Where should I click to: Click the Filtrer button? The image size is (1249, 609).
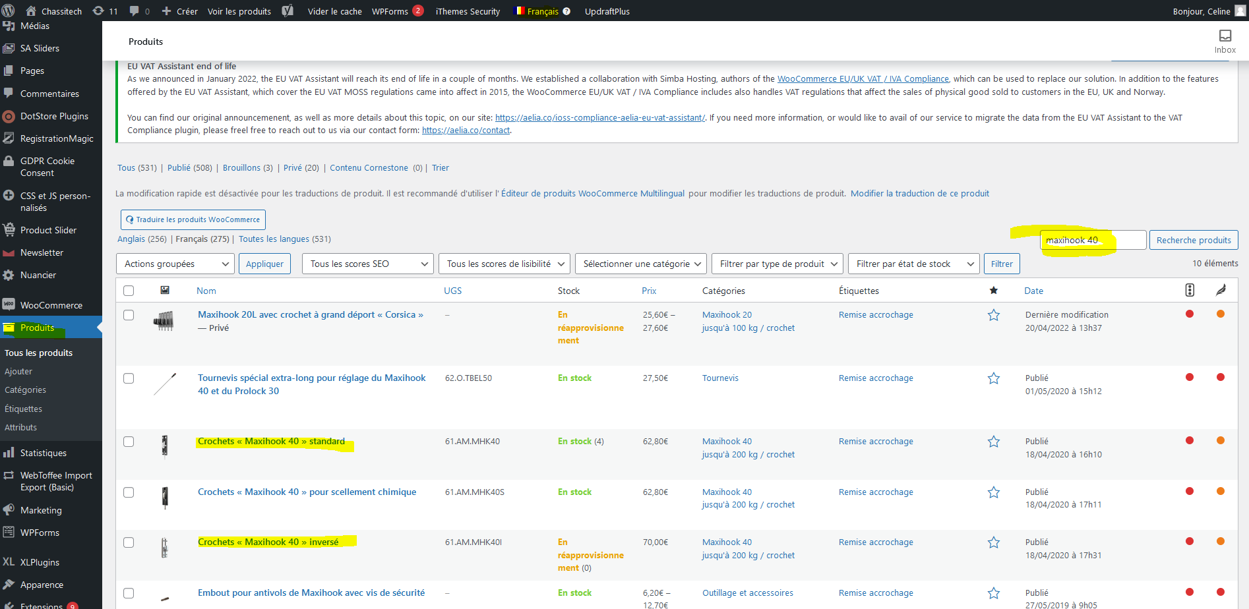1002,264
